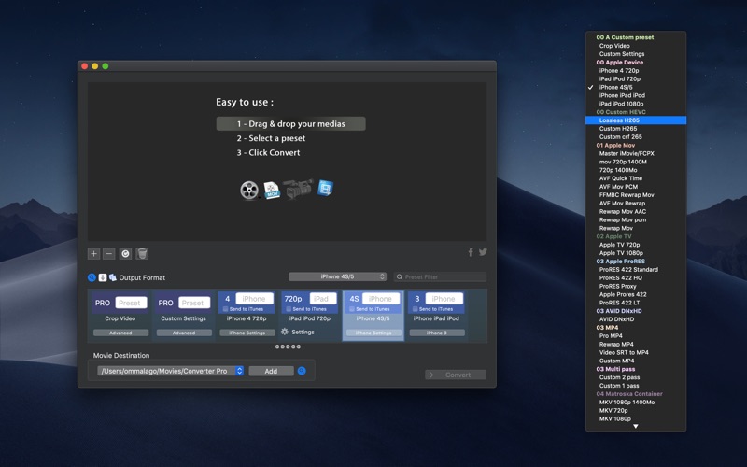Click the down arrow at the menu bottom

coord(636,427)
